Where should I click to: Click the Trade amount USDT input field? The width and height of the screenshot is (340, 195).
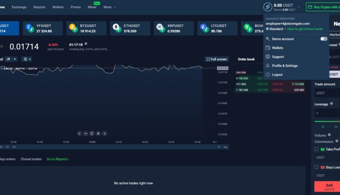[327, 93]
